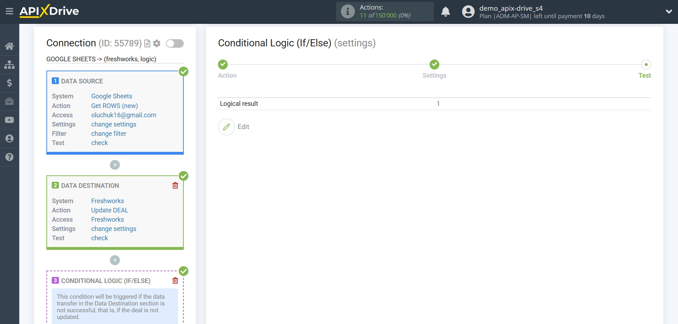Click the actions info icon

348,11
